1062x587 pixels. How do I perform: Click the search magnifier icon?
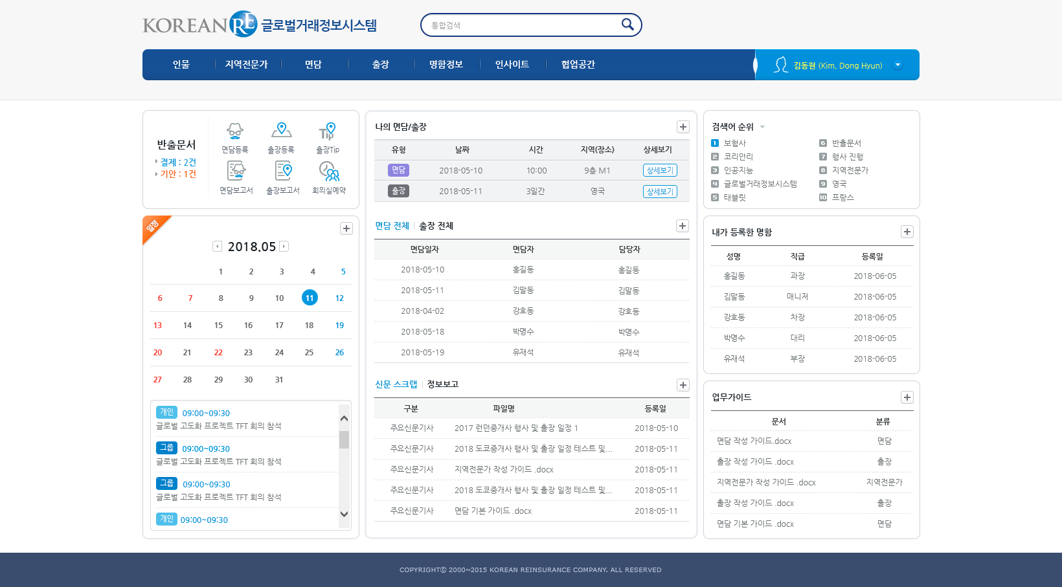pos(626,24)
